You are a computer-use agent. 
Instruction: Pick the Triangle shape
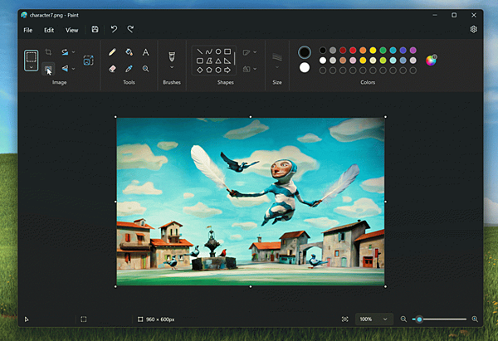pyautogui.click(x=218, y=61)
